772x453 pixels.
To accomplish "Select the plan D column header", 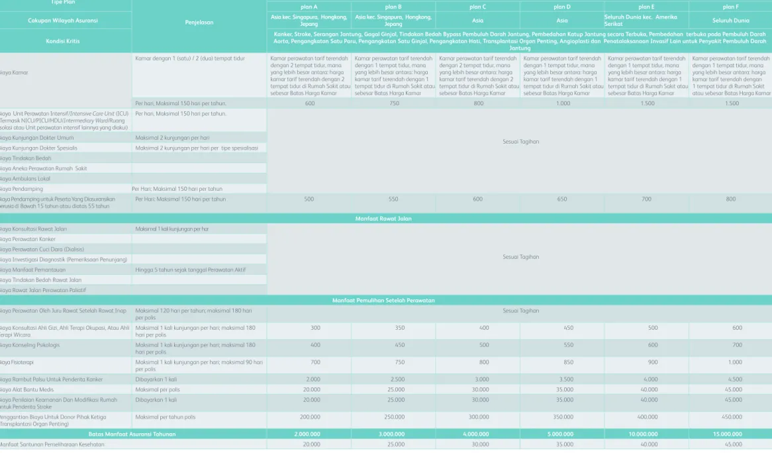I will pyautogui.click(x=561, y=7).
